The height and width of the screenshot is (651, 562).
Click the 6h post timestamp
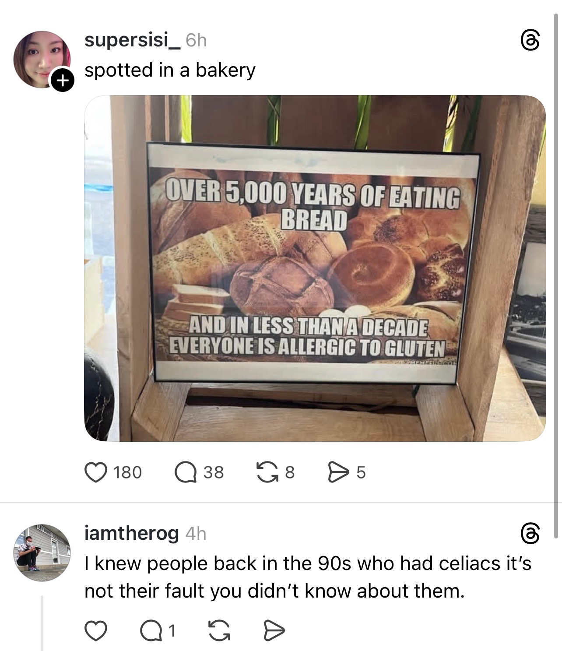coord(196,41)
